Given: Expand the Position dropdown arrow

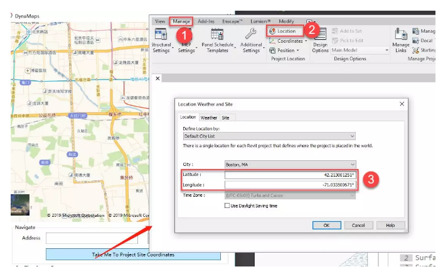Looking at the screenshot, I should (297, 51).
